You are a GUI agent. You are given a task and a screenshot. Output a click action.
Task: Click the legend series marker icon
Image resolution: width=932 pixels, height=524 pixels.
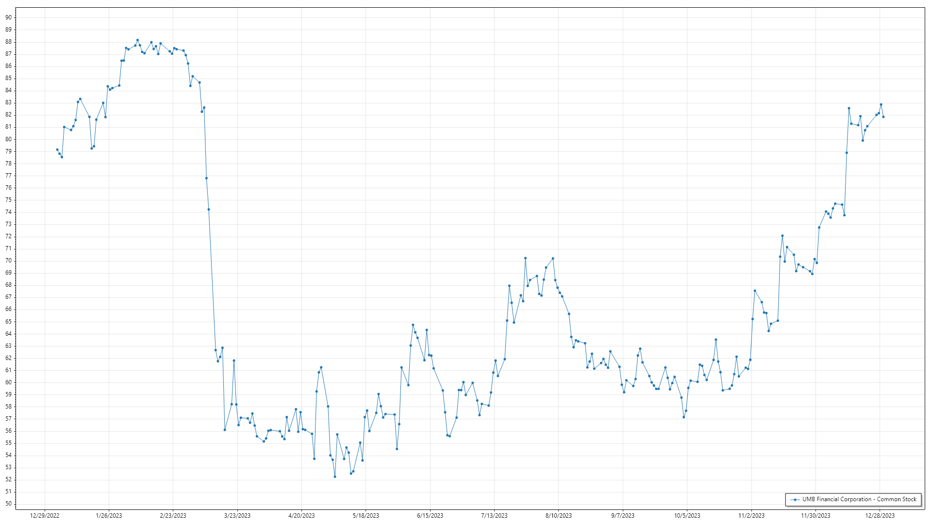(x=795, y=500)
